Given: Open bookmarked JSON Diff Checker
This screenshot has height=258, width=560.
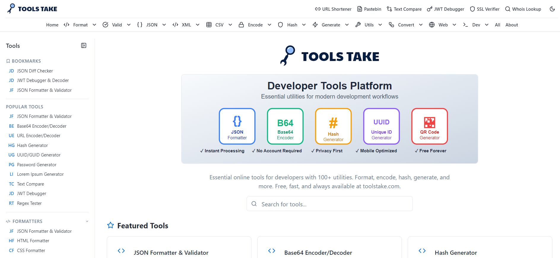Looking at the screenshot, I should pyautogui.click(x=35, y=71).
